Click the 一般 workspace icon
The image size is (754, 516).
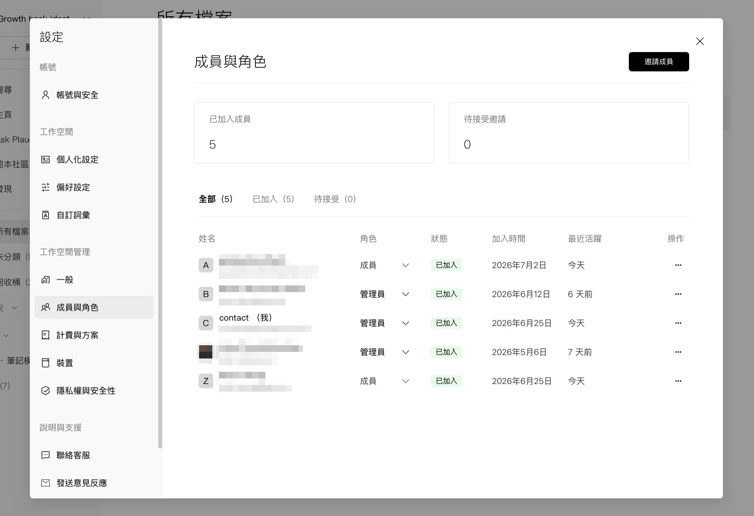46,279
